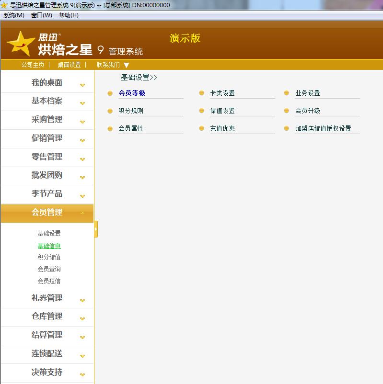Click the orange bullet beside 储值设置

coord(201,111)
